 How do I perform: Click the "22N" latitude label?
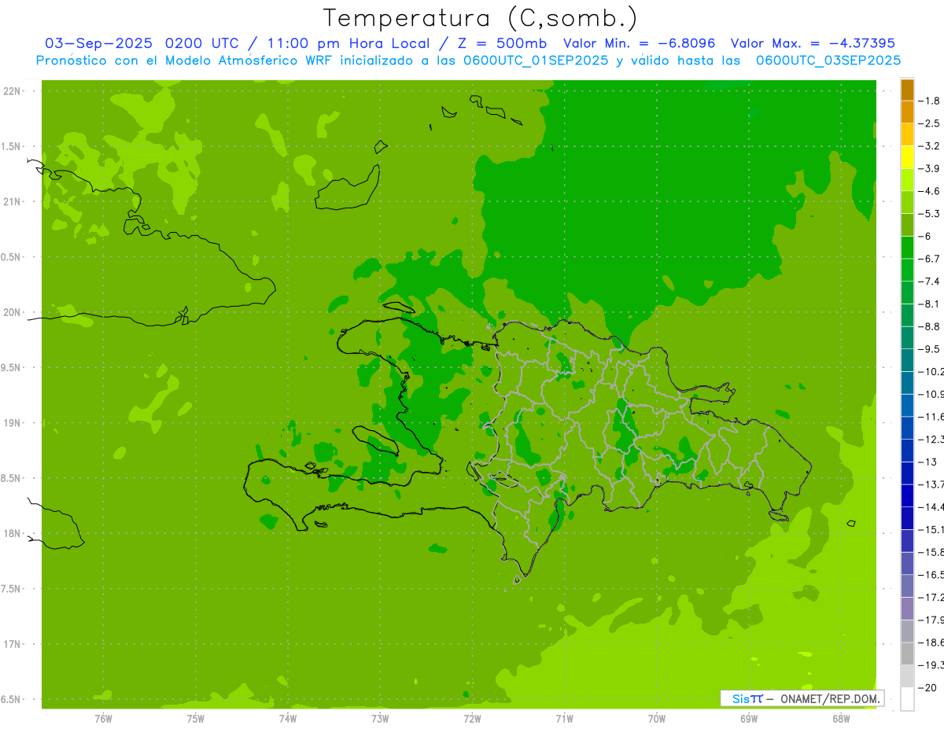pyautogui.click(x=12, y=91)
